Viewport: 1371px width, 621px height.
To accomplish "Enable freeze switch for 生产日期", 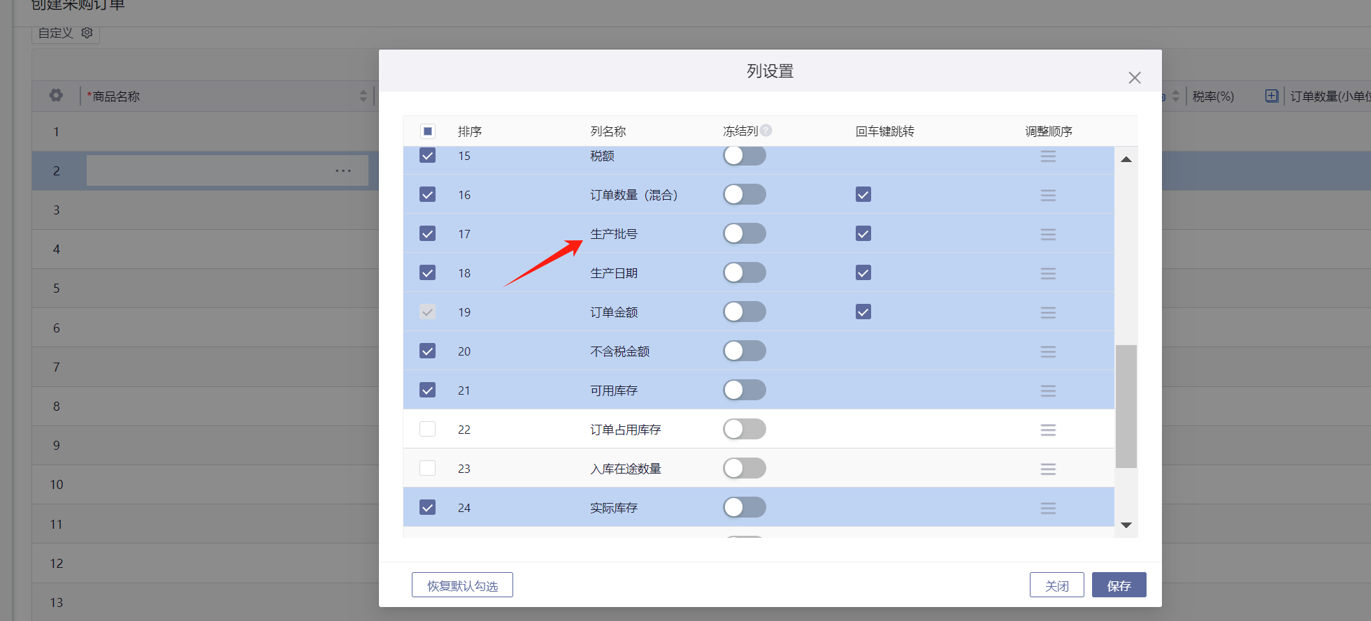I will point(745,272).
